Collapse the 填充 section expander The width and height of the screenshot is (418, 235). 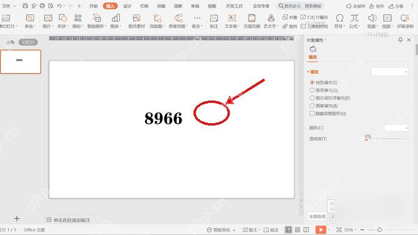[308, 72]
